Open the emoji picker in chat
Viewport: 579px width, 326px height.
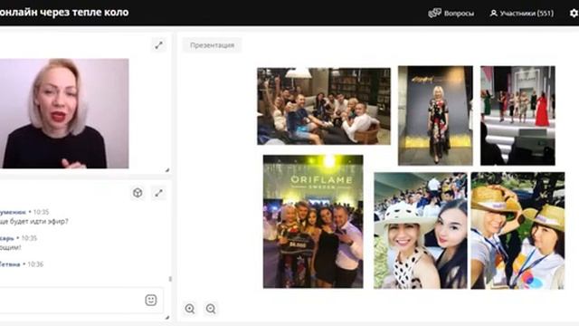pyautogui.click(x=151, y=300)
